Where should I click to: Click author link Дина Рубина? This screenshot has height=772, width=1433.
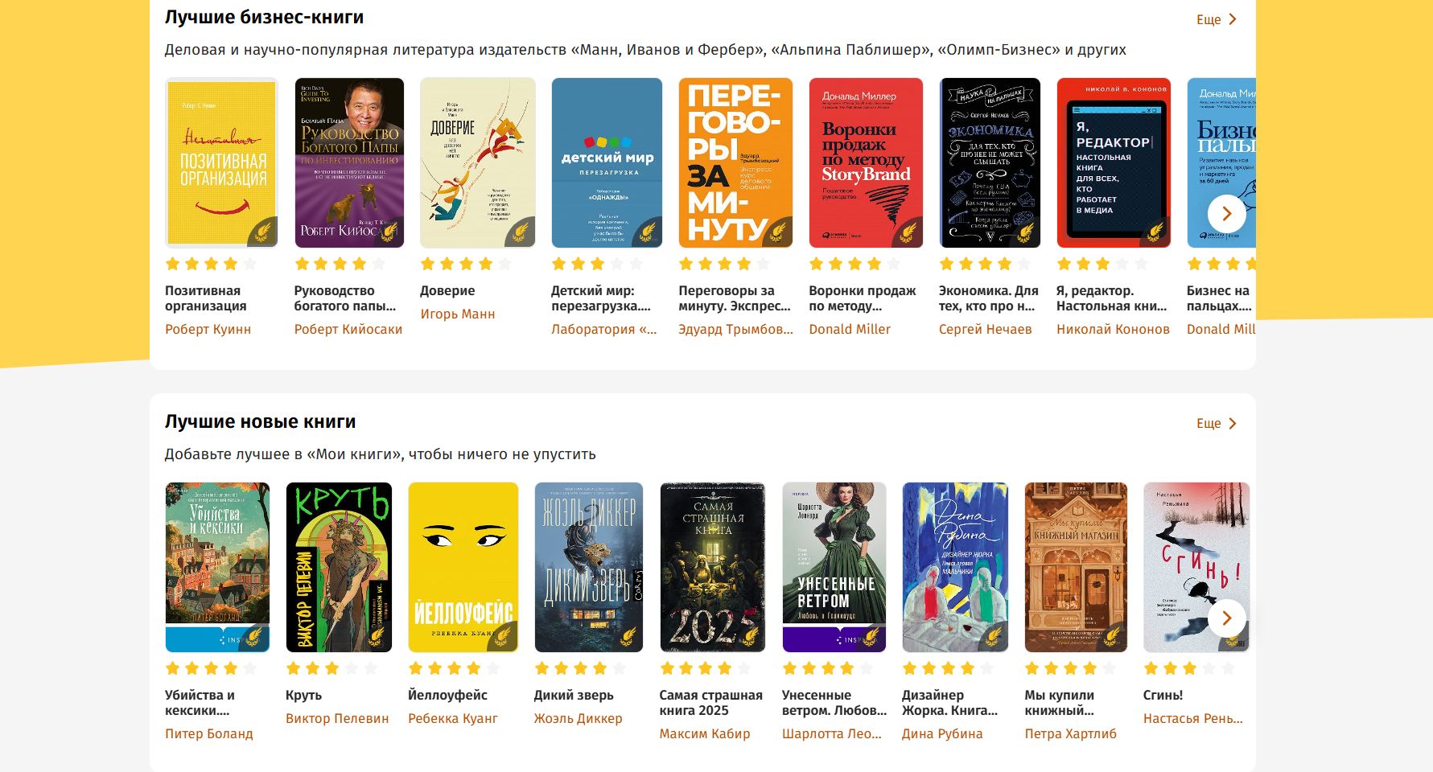[942, 733]
